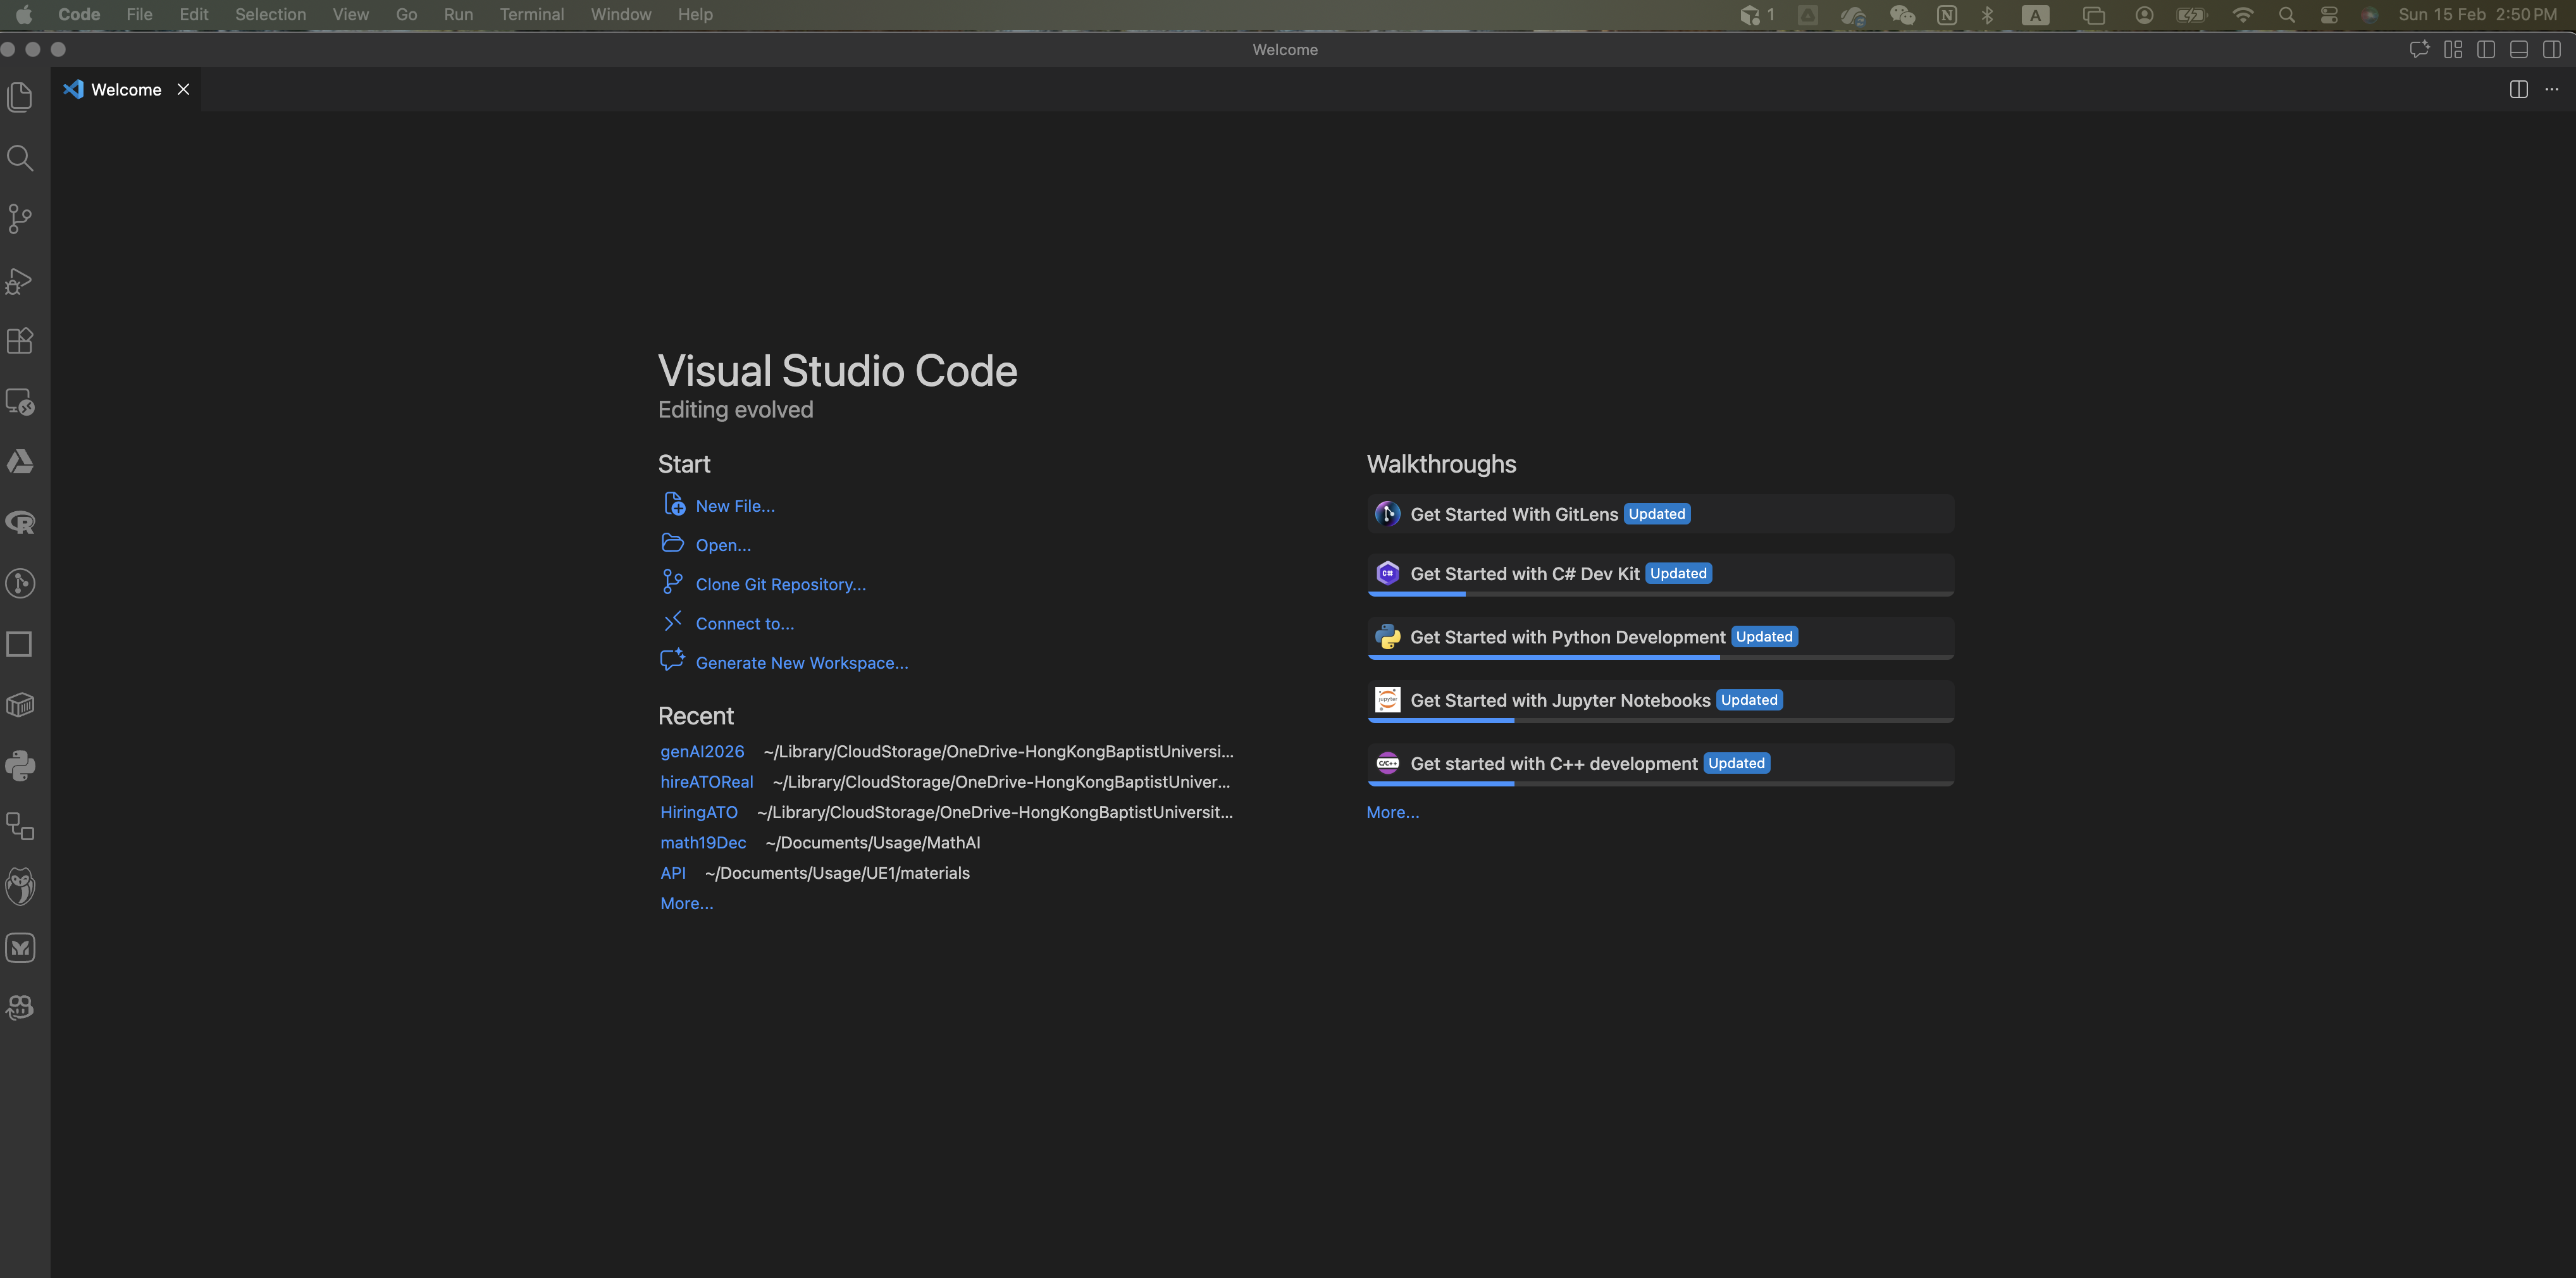The height and width of the screenshot is (1278, 2576).
Task: Open the recent project genAI2026
Action: (x=701, y=751)
